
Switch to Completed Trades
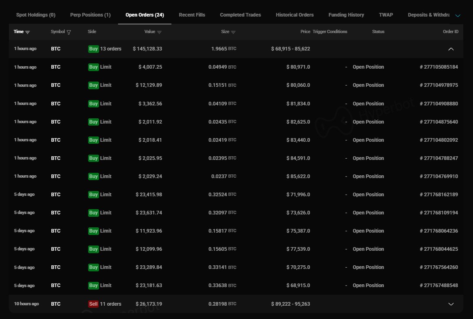pos(240,15)
